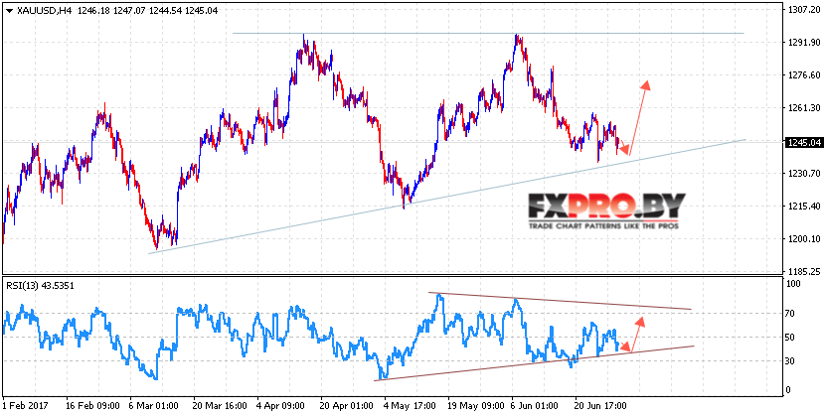Click the RSI scale value 50
Screen dimensions: 825x417
[x=791, y=337]
